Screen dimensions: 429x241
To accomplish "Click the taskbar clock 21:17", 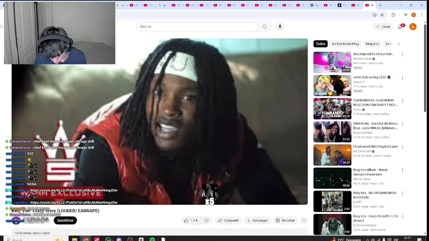I will (407, 238).
